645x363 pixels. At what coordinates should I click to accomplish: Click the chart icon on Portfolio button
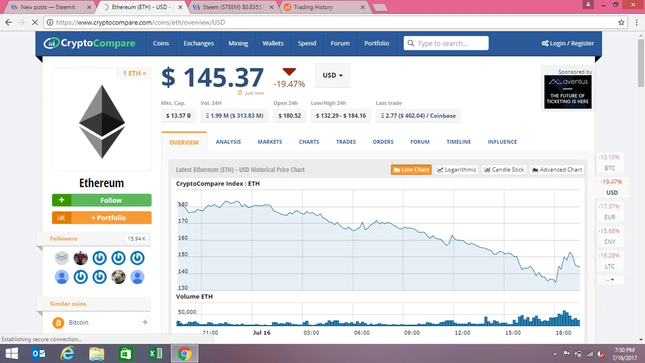[x=61, y=218]
